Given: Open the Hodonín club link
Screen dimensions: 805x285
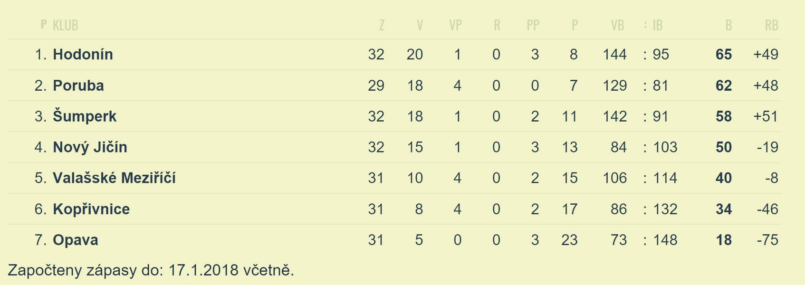Looking at the screenshot, I should pos(83,55).
